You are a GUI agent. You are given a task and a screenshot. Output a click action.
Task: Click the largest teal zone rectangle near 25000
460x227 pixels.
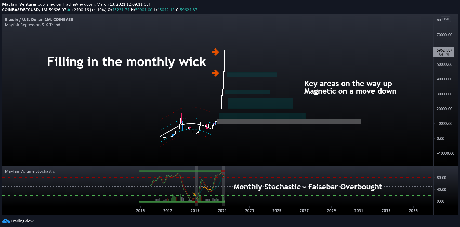(x=260, y=103)
